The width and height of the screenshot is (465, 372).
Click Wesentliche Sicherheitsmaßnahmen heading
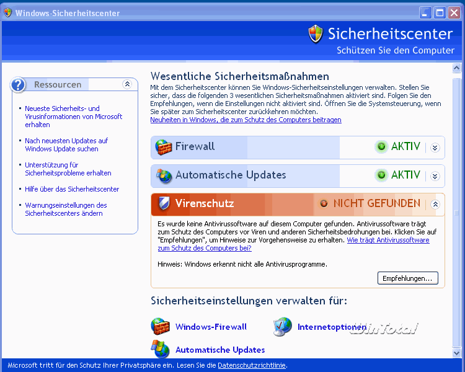tap(239, 76)
